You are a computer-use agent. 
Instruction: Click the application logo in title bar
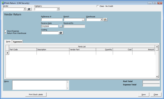pyautogui.click(x=3, y=3)
